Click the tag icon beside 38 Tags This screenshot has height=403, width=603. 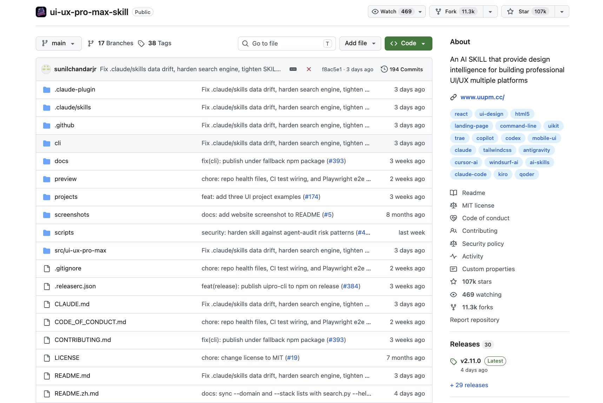click(141, 43)
